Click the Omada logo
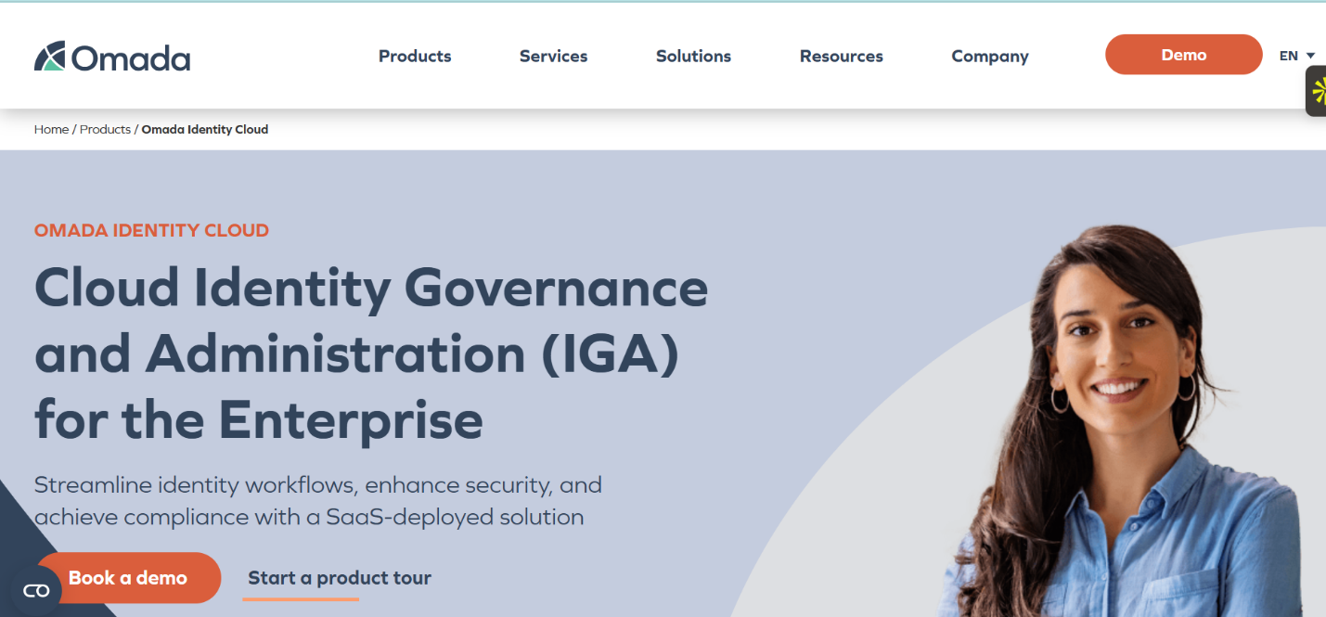 click(x=112, y=57)
